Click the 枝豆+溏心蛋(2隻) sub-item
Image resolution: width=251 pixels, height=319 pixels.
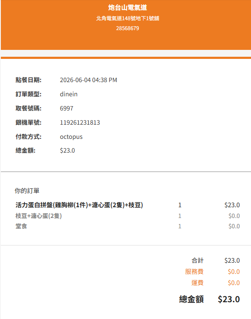point(39,216)
